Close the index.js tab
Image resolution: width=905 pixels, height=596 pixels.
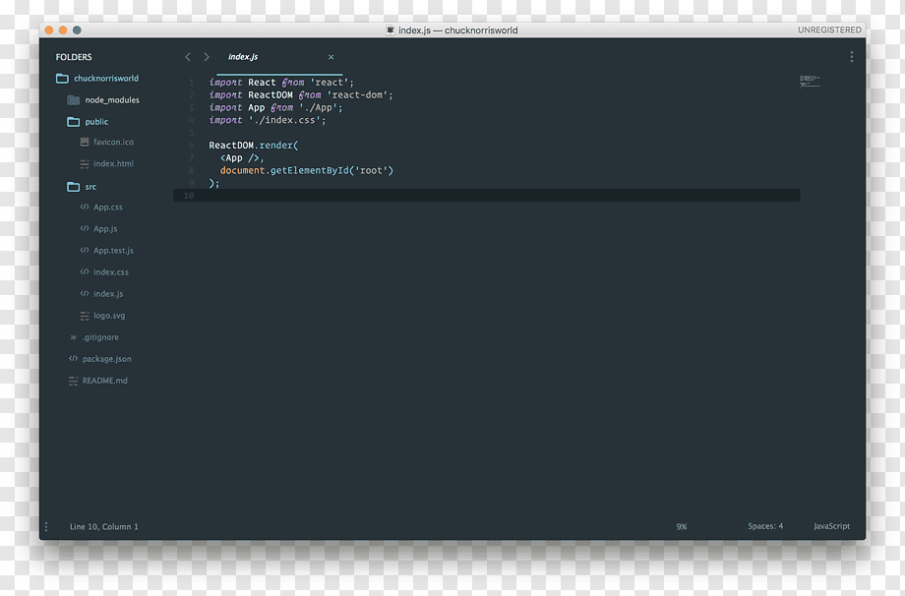point(331,57)
